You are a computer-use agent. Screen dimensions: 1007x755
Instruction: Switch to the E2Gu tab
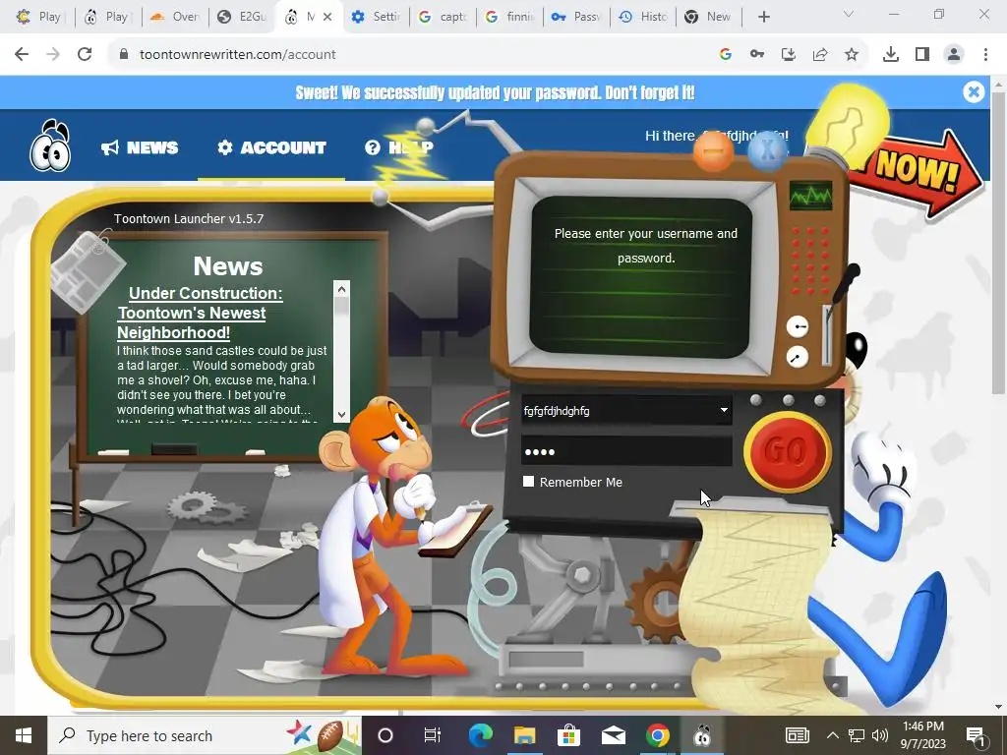242,17
